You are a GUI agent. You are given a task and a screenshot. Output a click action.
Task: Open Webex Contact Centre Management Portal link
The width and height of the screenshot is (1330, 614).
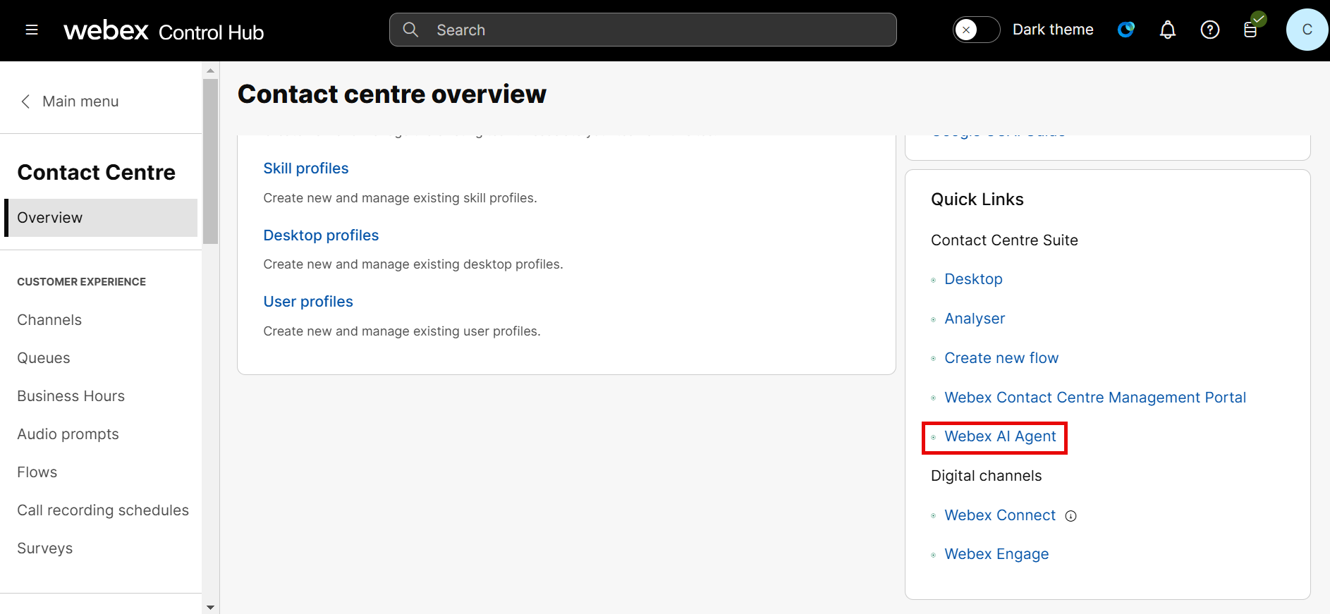coord(1095,398)
